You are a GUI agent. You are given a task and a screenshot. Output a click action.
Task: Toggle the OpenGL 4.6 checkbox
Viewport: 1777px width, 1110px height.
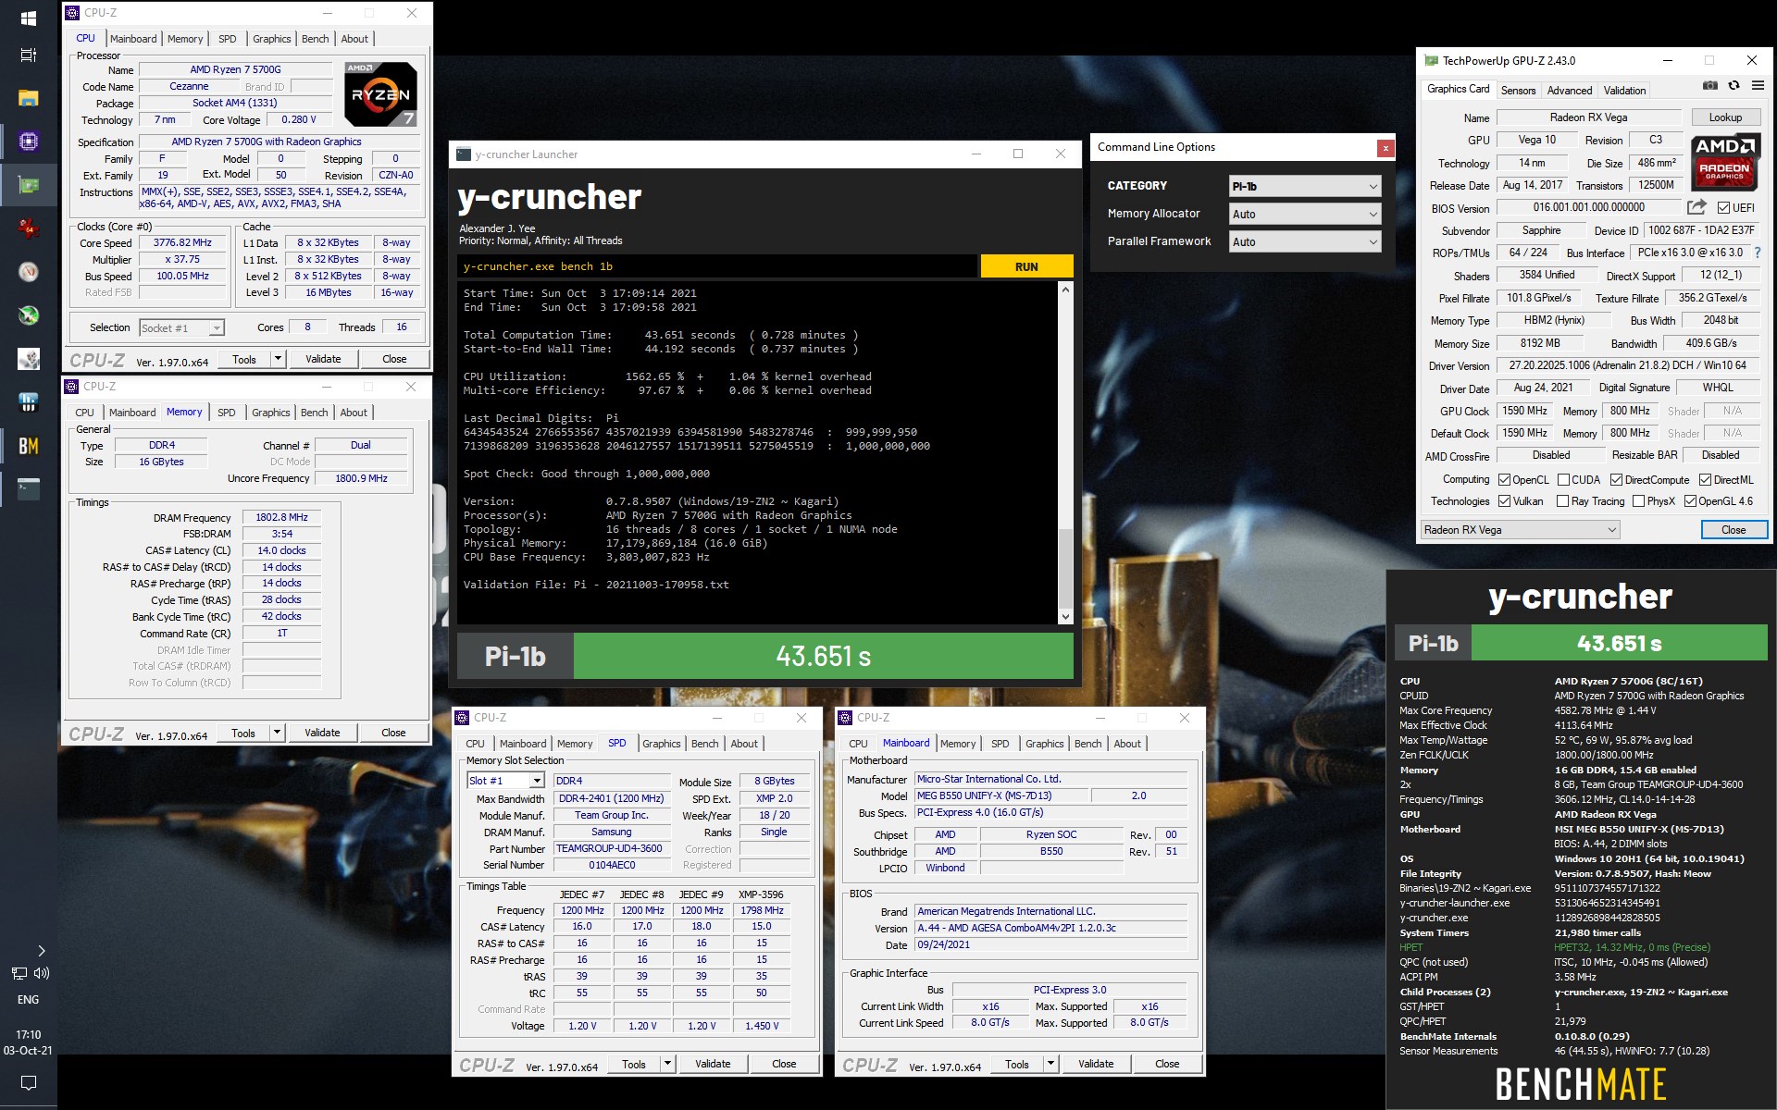[x=1690, y=501]
